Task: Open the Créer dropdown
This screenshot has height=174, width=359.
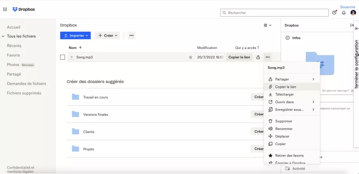Action: point(107,36)
